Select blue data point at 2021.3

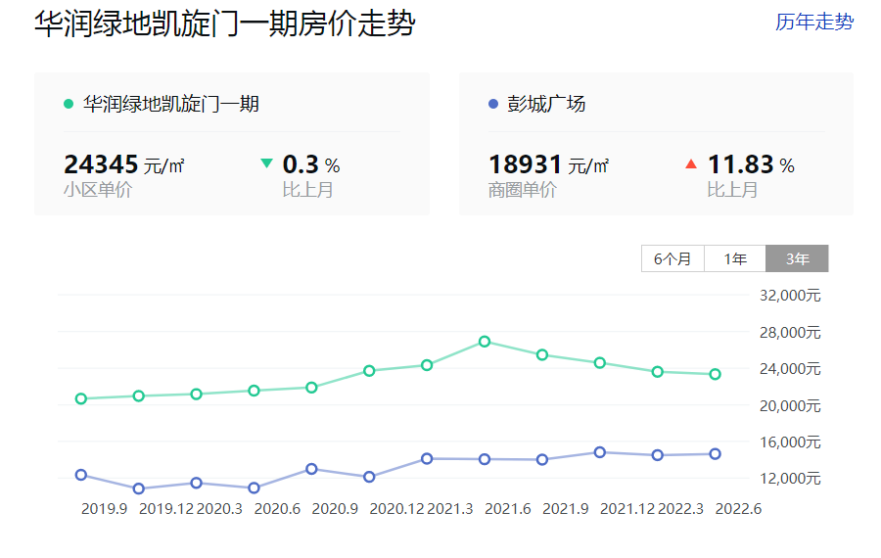click(427, 458)
